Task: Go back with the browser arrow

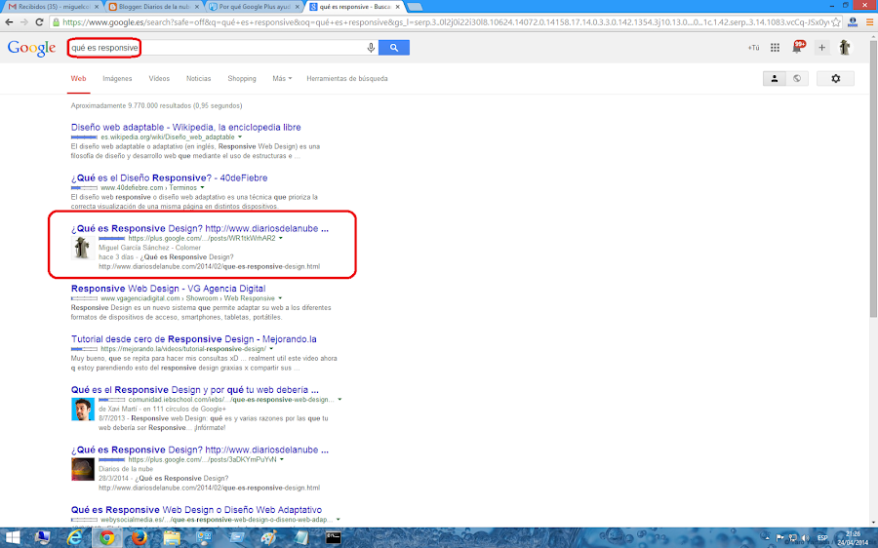Action: [x=9, y=22]
